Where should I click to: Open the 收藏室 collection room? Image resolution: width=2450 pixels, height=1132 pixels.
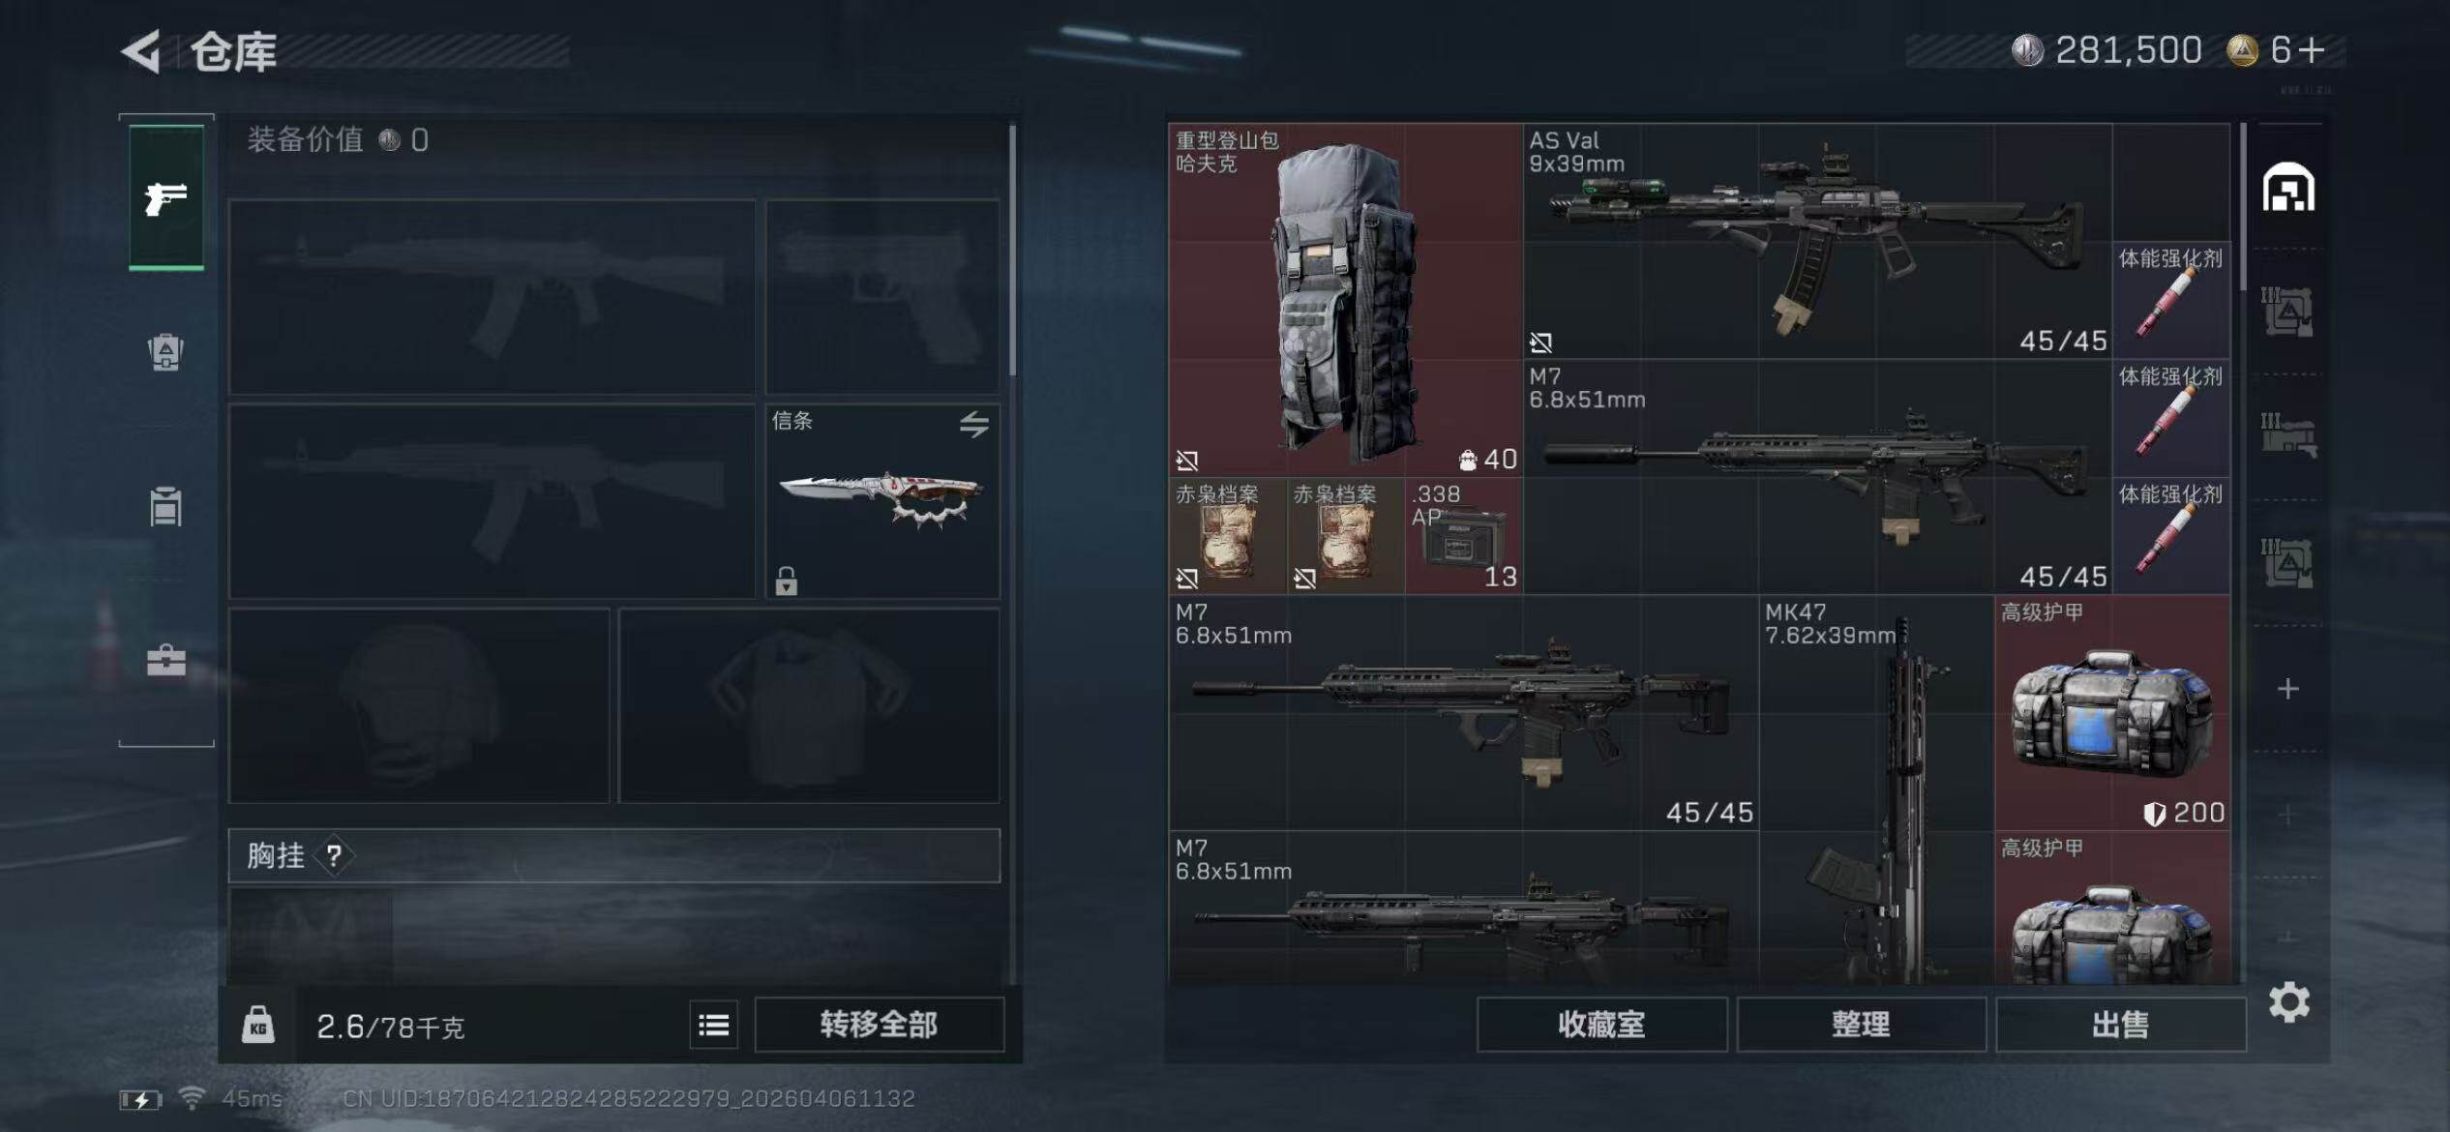(x=1601, y=1025)
